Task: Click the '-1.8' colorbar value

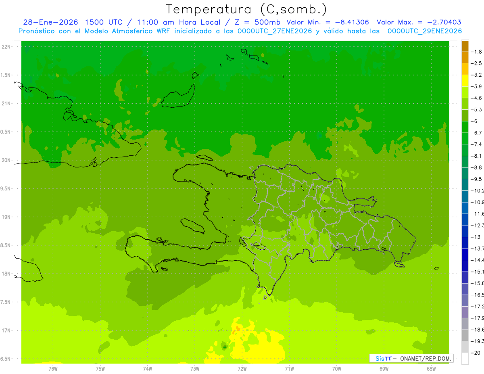Action: coord(476,52)
